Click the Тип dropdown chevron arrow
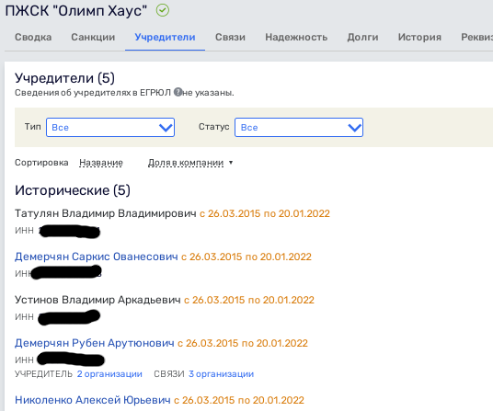The width and height of the screenshot is (493, 411). pyautogui.click(x=166, y=128)
